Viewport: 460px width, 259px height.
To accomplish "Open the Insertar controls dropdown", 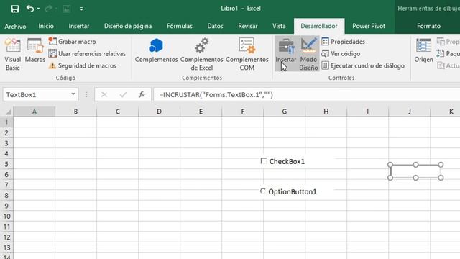I will [286, 53].
